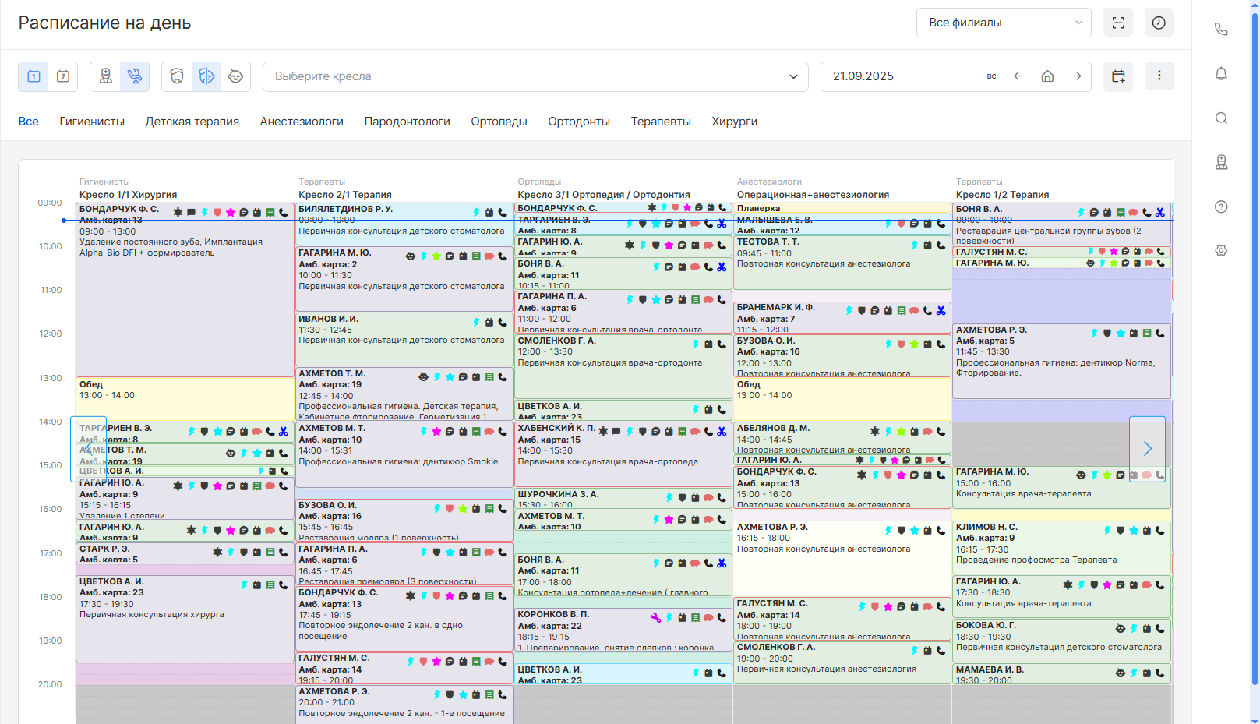The image size is (1260, 724).
Task: Click the date field showing 21.09.2025
Action: [896, 76]
